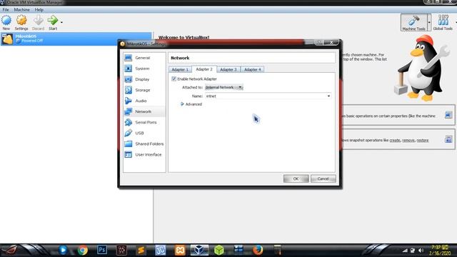Select Global Tools button

pyautogui.click(x=443, y=22)
